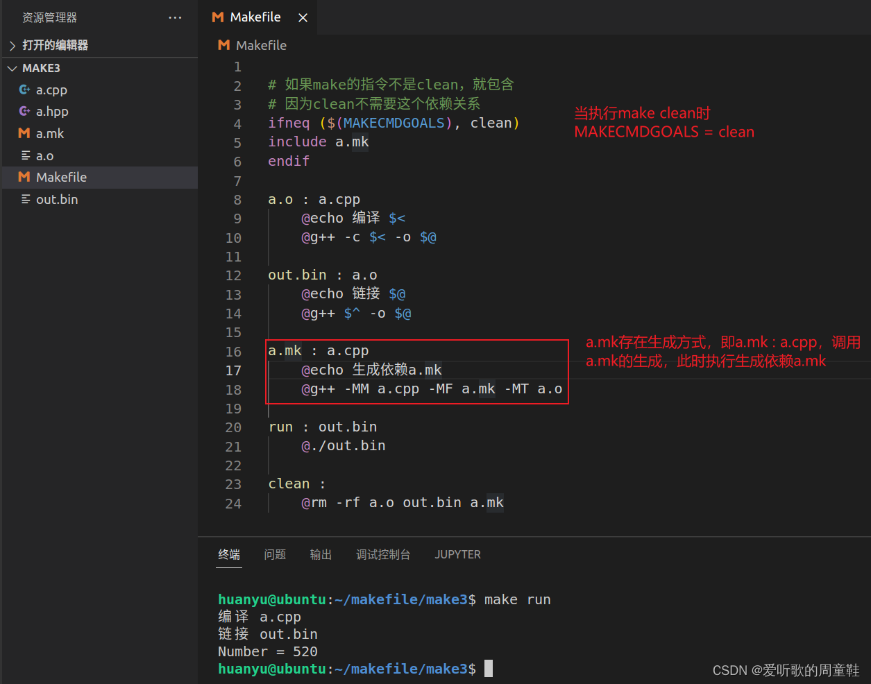Click the C++ icon next to a.hpp
The height and width of the screenshot is (684, 871).
point(24,111)
